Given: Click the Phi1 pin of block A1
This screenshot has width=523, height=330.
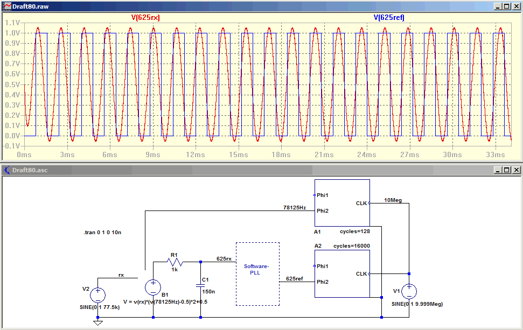Looking at the screenshot, I should pyautogui.click(x=323, y=195).
